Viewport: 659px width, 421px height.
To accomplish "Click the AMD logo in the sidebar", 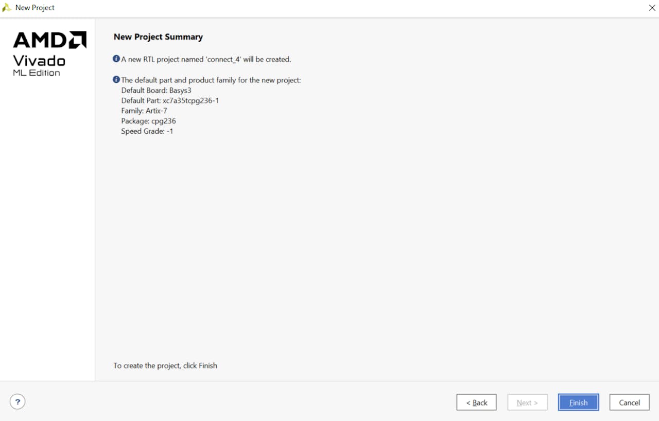I will pyautogui.click(x=49, y=40).
